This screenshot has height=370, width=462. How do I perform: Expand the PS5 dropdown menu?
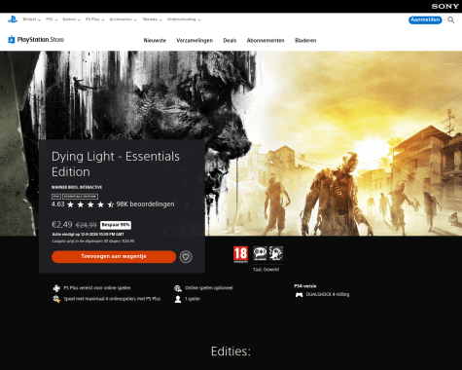[52, 19]
